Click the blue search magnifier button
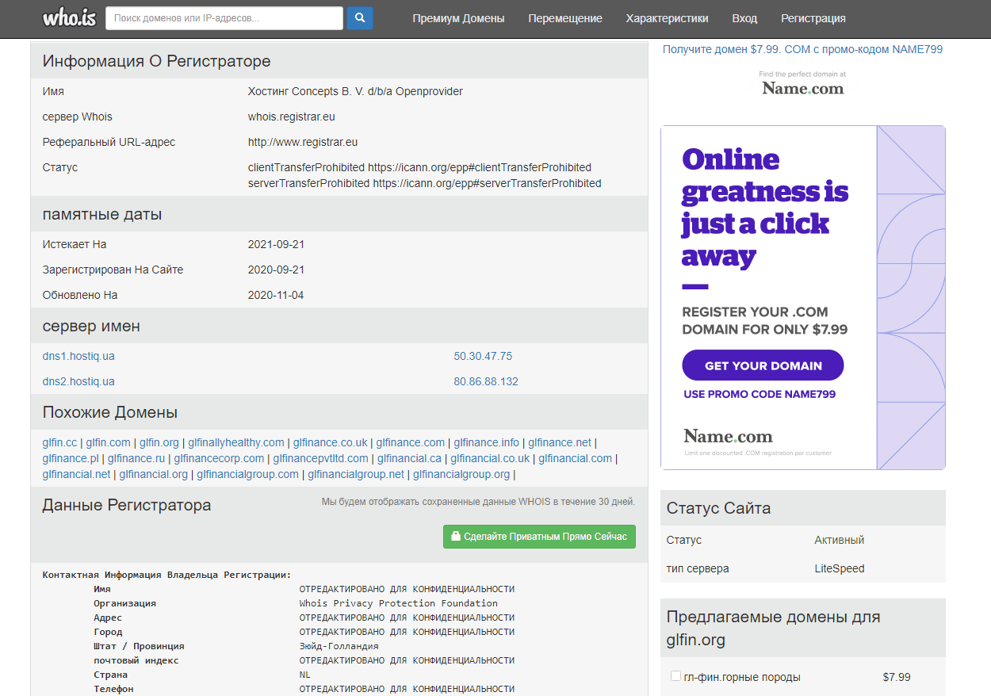Screen dimensions: 991x696 click(360, 17)
